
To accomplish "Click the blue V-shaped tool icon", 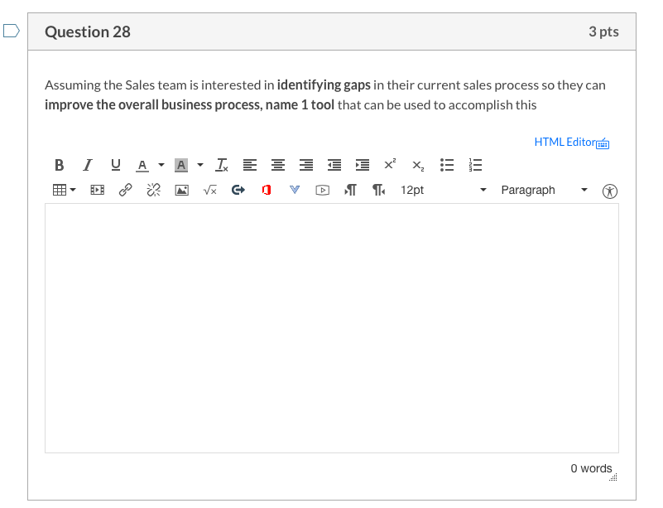I will (x=295, y=190).
